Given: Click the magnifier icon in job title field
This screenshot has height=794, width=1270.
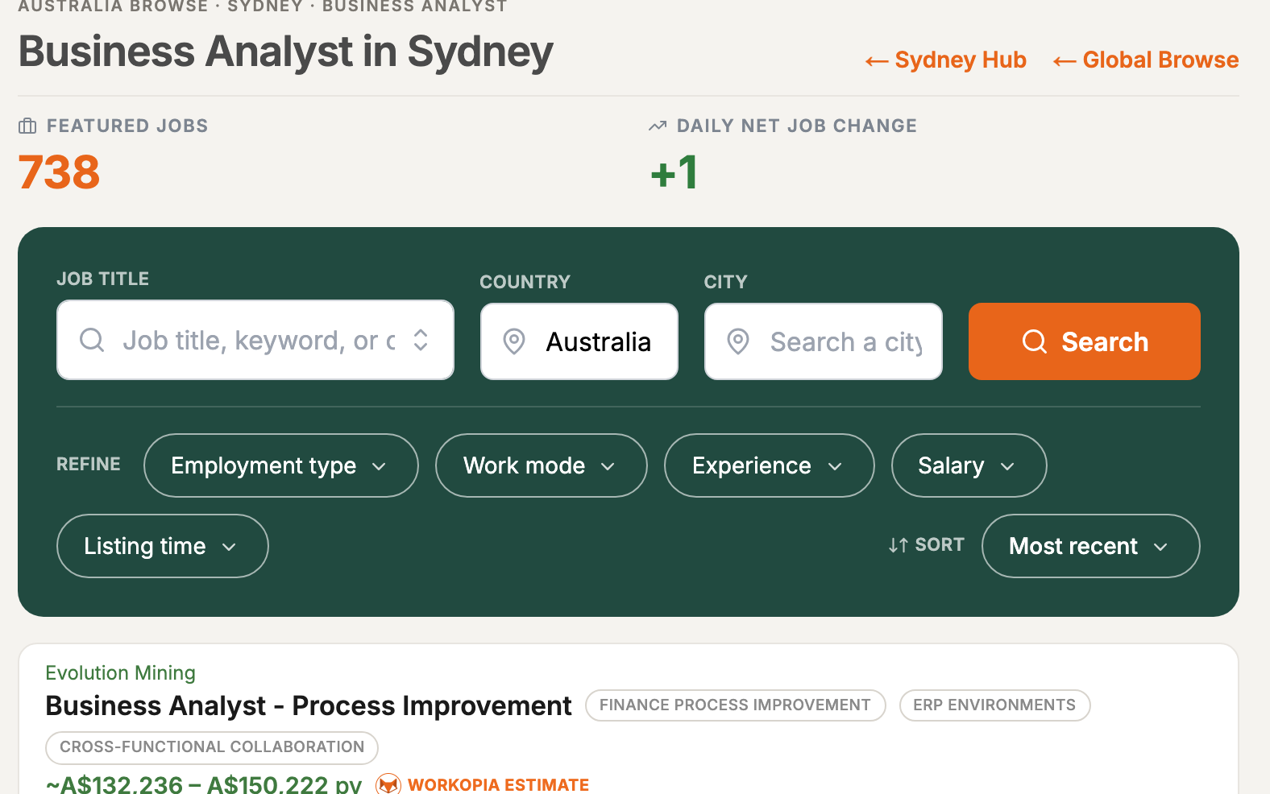Looking at the screenshot, I should (x=92, y=340).
